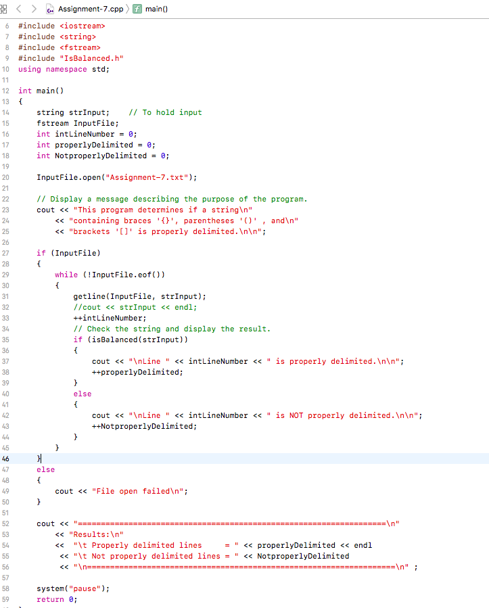Click the "// To hold input" comment
The height and width of the screenshot is (608, 489).
coord(165,112)
